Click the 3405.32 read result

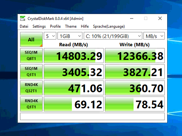point(74,72)
